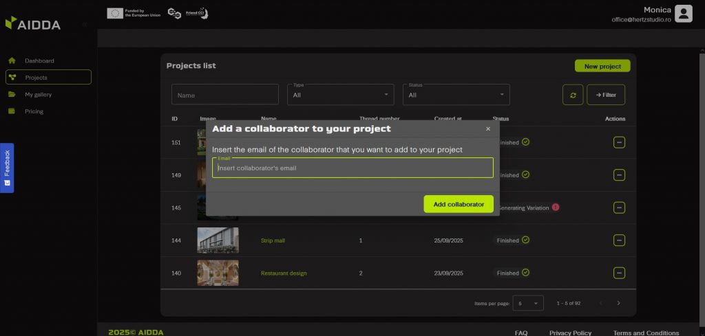Expand the Type dropdown filter
This screenshot has width=705, height=336.
[x=341, y=95]
